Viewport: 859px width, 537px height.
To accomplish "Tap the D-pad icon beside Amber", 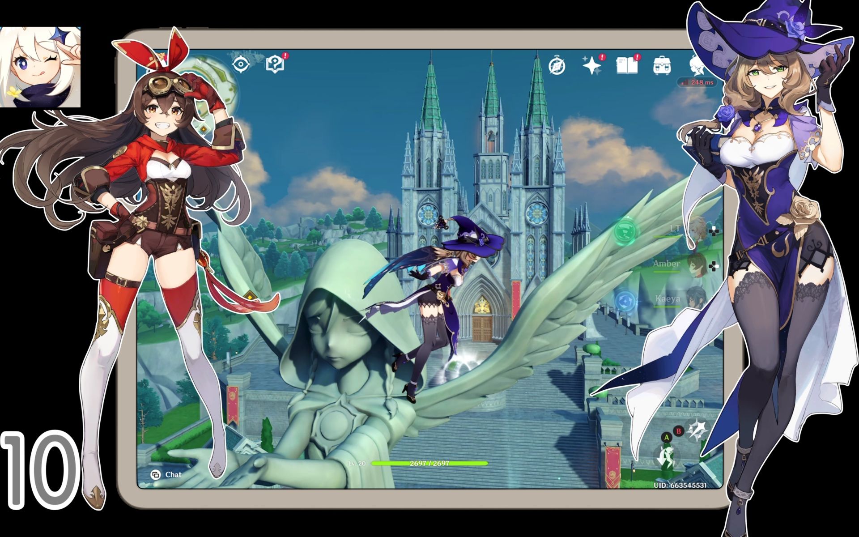I will (714, 267).
